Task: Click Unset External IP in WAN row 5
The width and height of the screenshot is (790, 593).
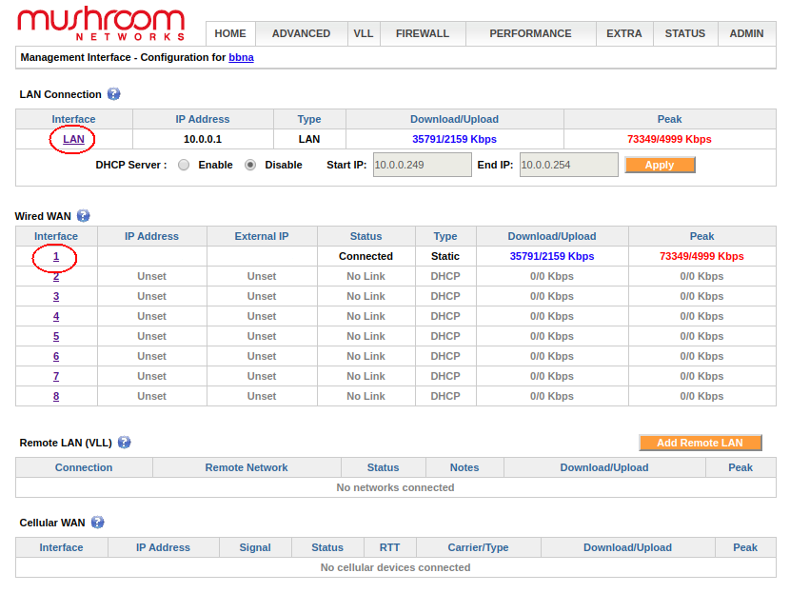Action: coord(262,336)
